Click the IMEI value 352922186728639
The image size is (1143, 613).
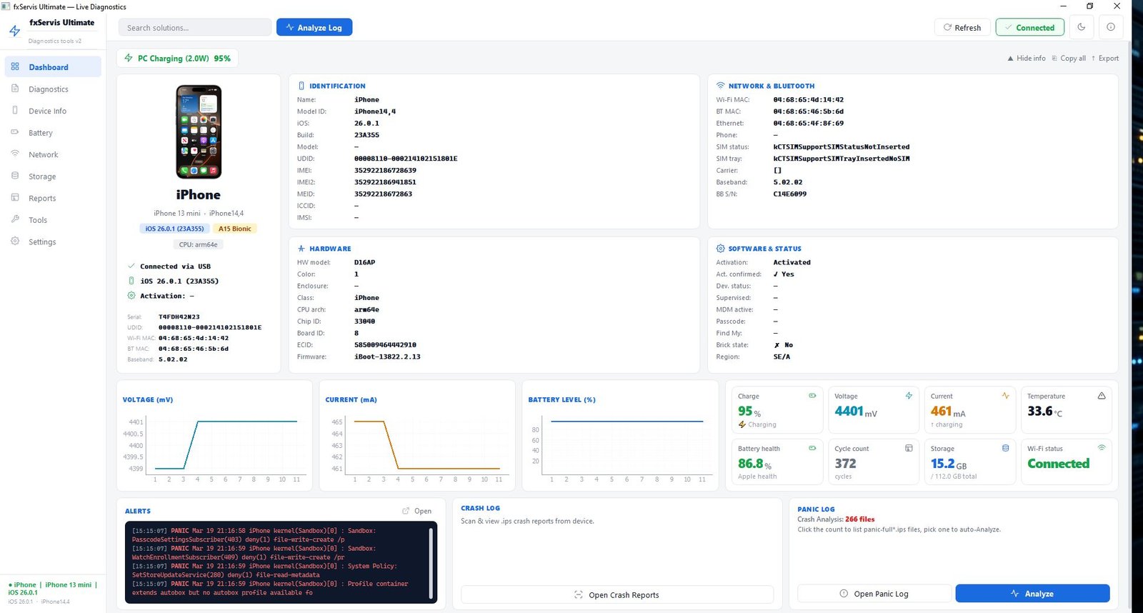[385, 171]
